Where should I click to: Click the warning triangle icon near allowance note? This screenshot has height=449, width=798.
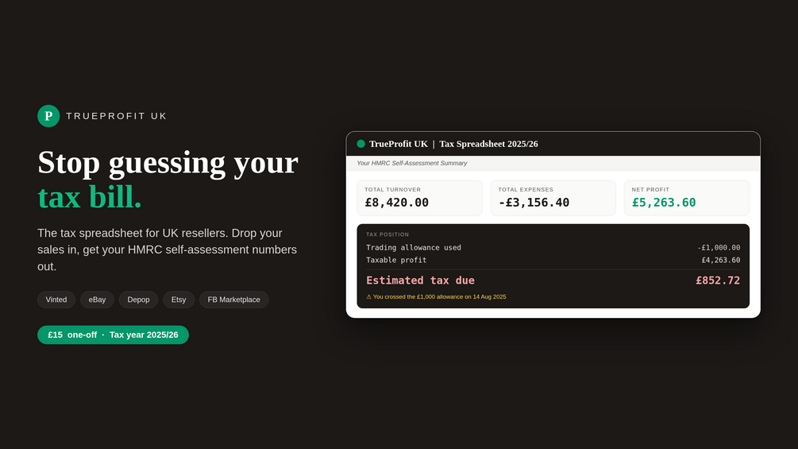[369, 296]
